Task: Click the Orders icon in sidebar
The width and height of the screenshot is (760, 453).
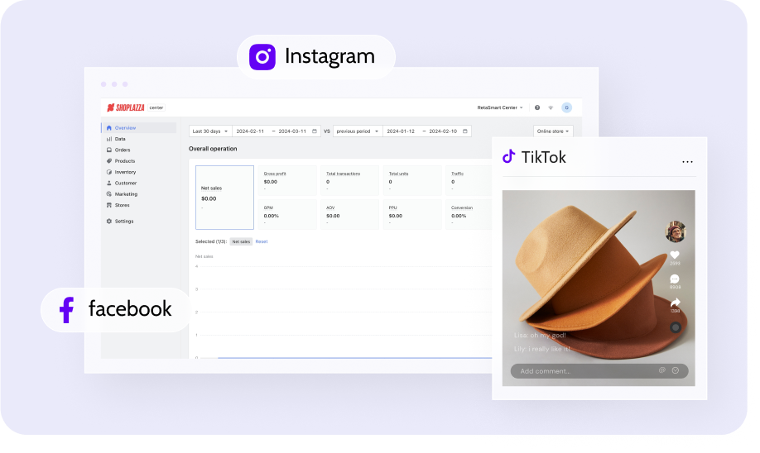Action: pyautogui.click(x=109, y=150)
